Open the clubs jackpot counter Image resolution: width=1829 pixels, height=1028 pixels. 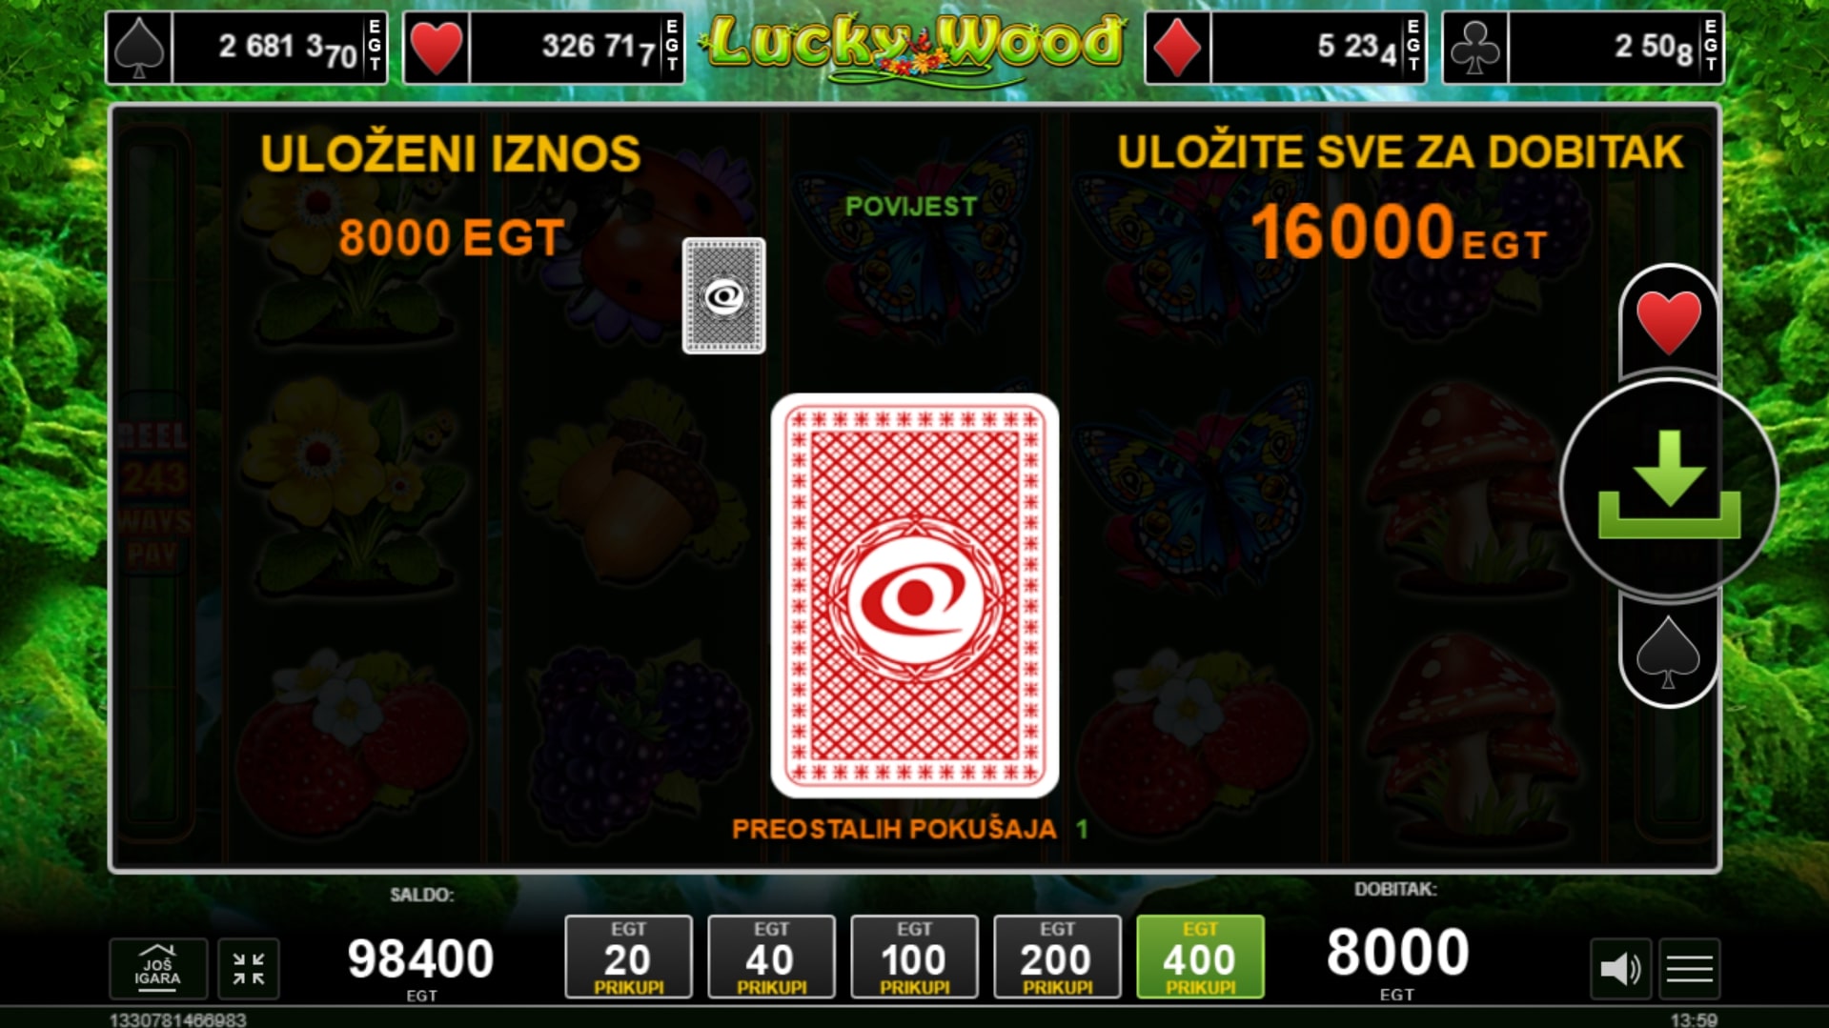1583,48
